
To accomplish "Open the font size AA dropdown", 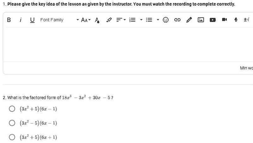I will [x=86, y=20].
